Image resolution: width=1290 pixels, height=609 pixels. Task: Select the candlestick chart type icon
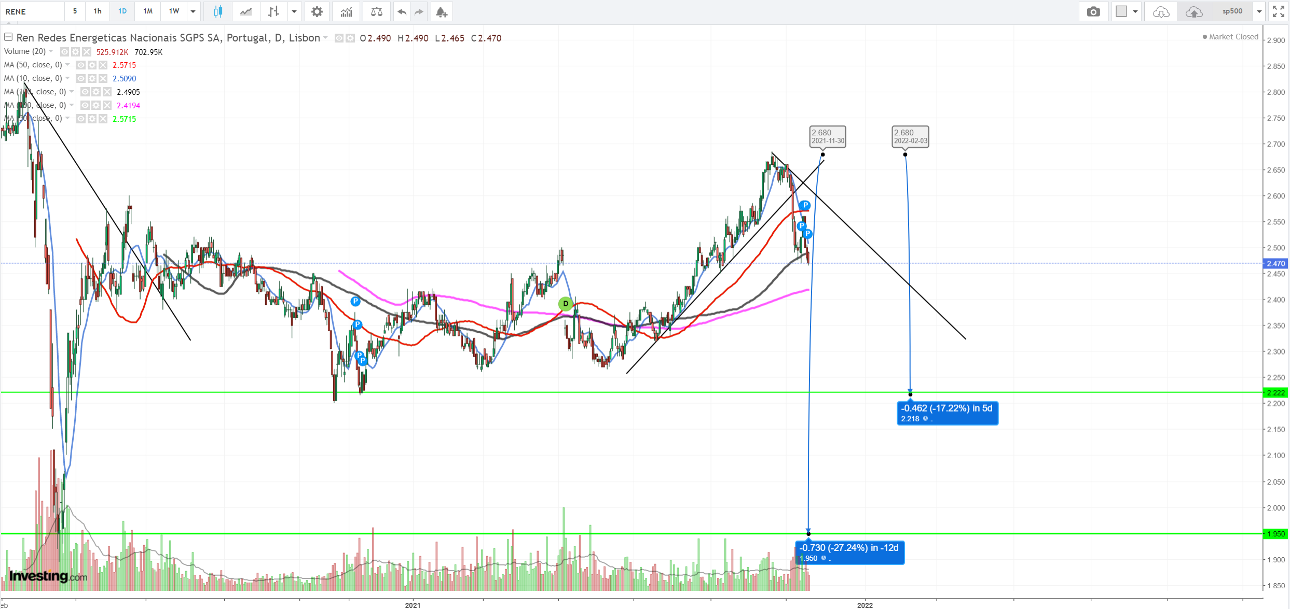tap(218, 11)
